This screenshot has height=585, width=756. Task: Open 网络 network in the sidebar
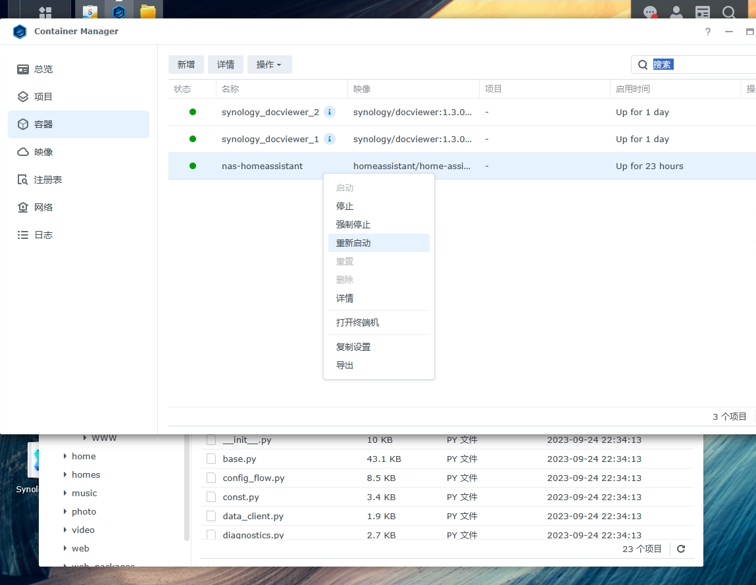[78, 207]
